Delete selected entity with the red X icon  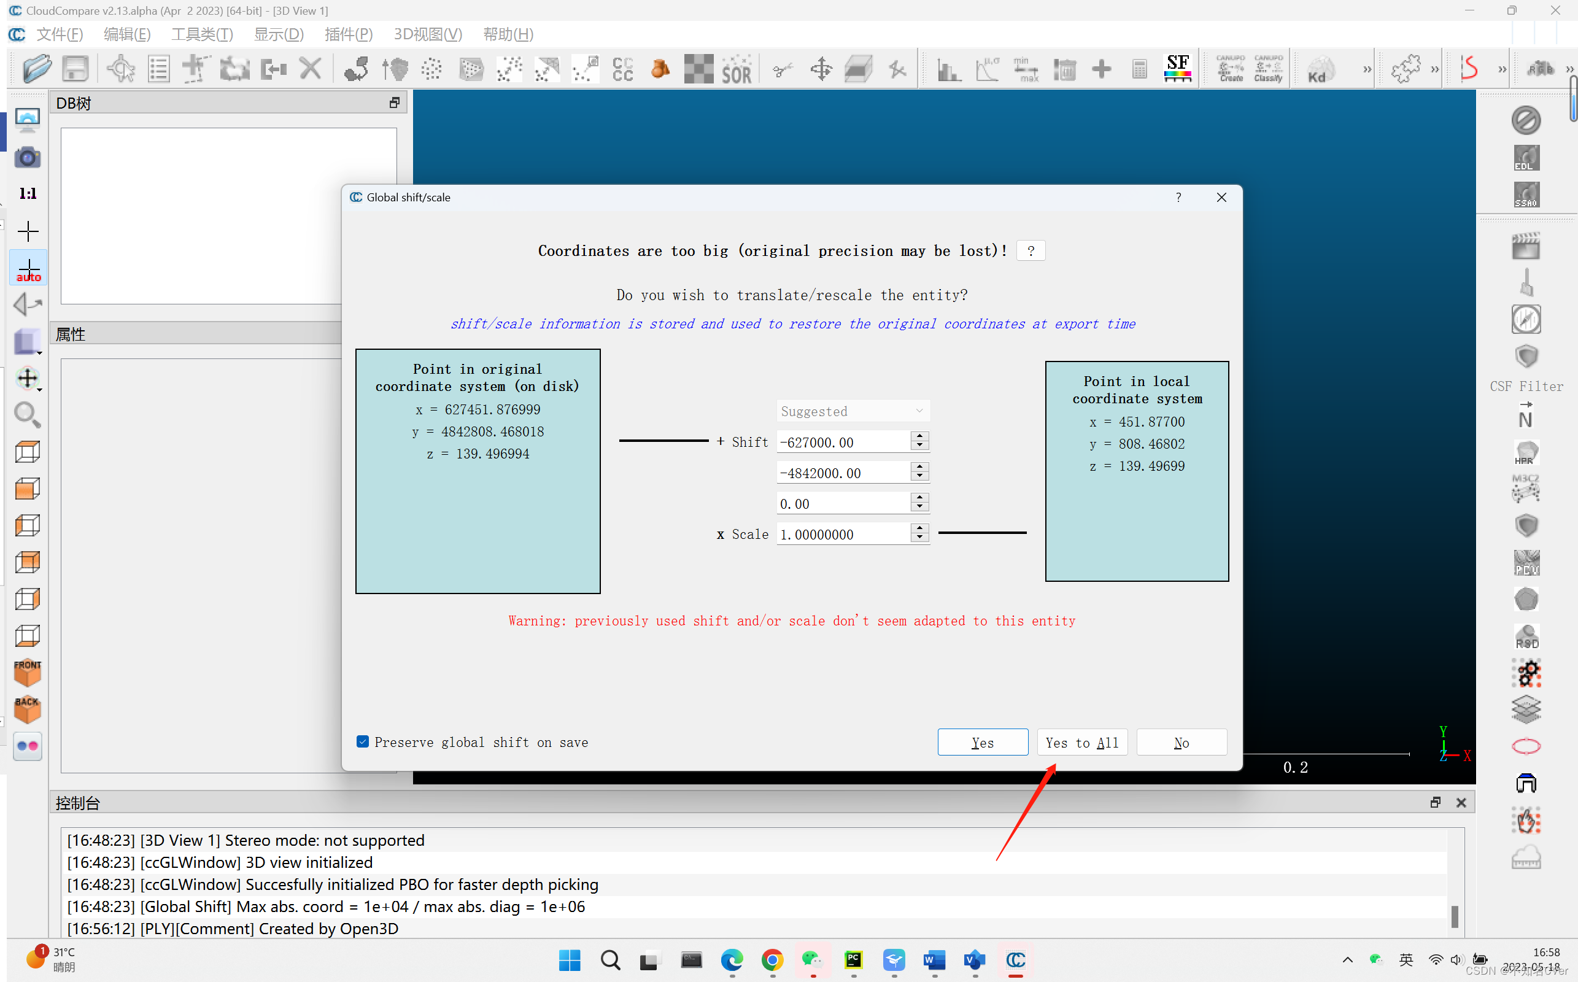[x=311, y=68]
